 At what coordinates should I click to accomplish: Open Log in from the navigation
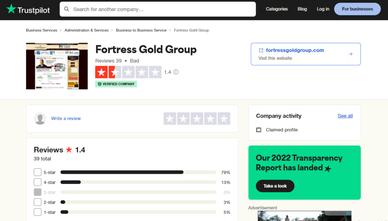pyautogui.click(x=323, y=9)
